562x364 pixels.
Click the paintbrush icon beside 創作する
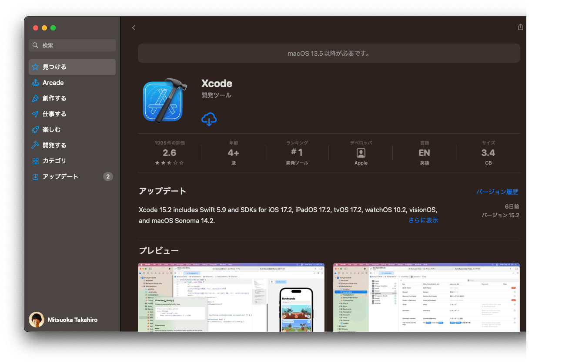(x=36, y=98)
